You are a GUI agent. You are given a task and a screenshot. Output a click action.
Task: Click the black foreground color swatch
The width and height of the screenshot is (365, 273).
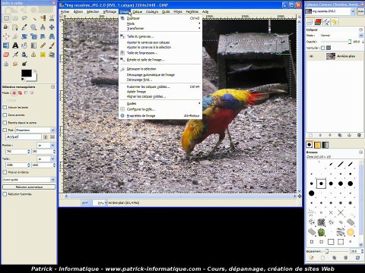(27, 74)
